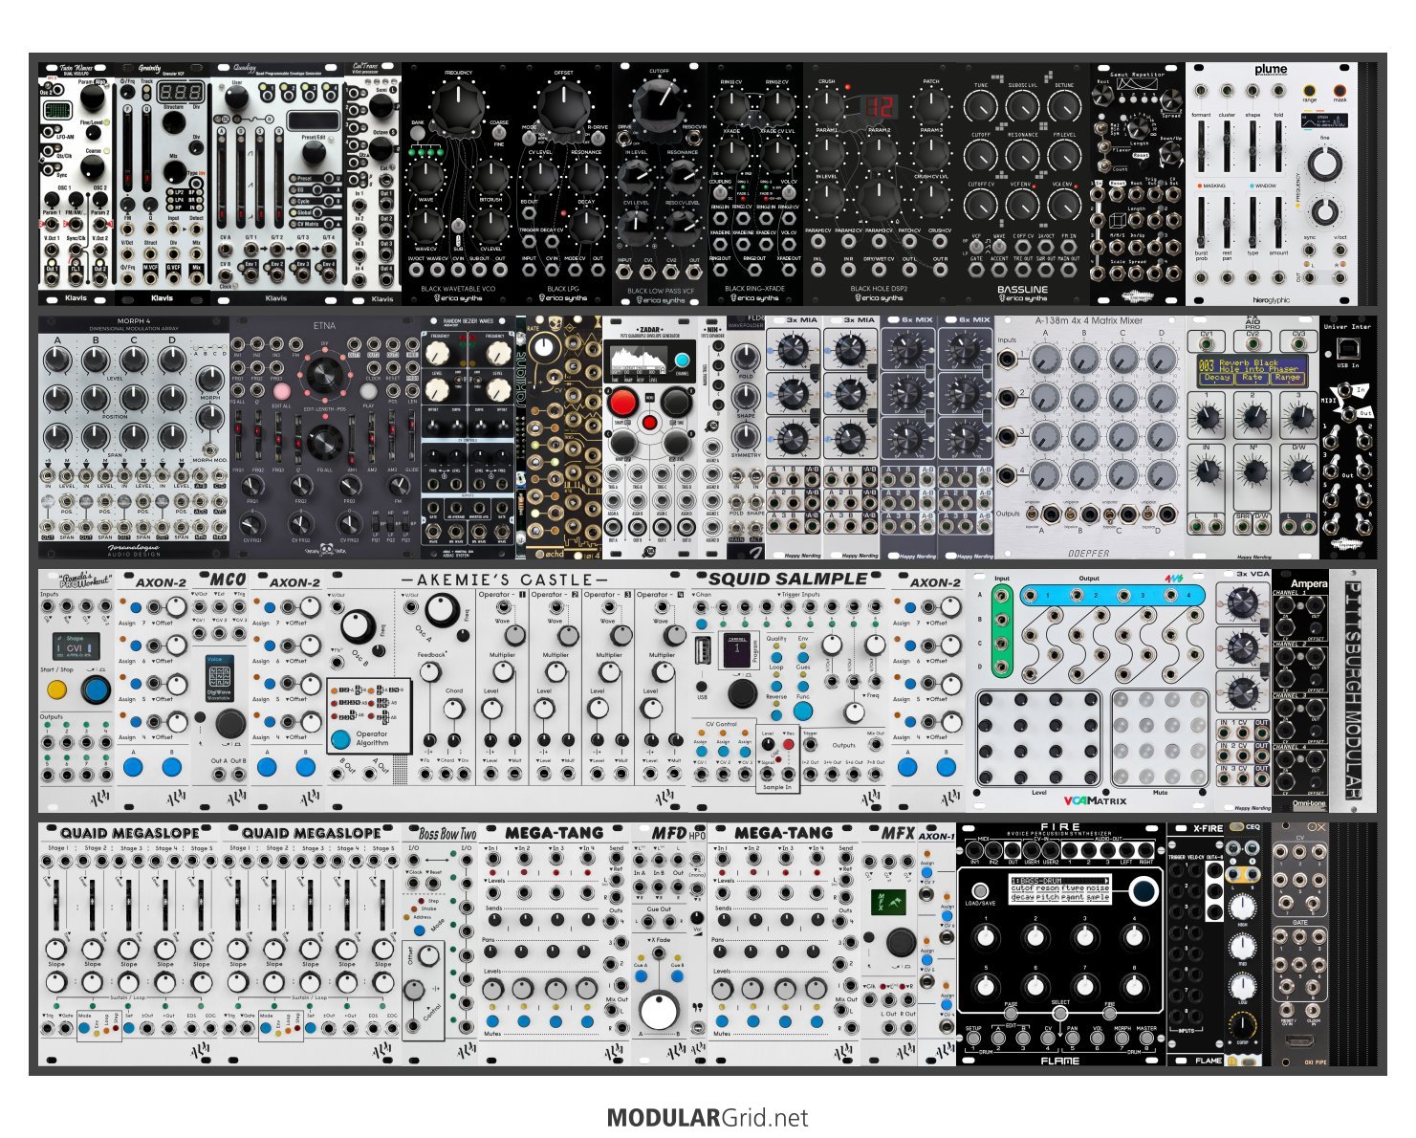Image resolution: width=1416 pixels, height=1138 pixels.
Task: Flip the SUB switch on Black Wavetable VCO
Action: [x=458, y=227]
